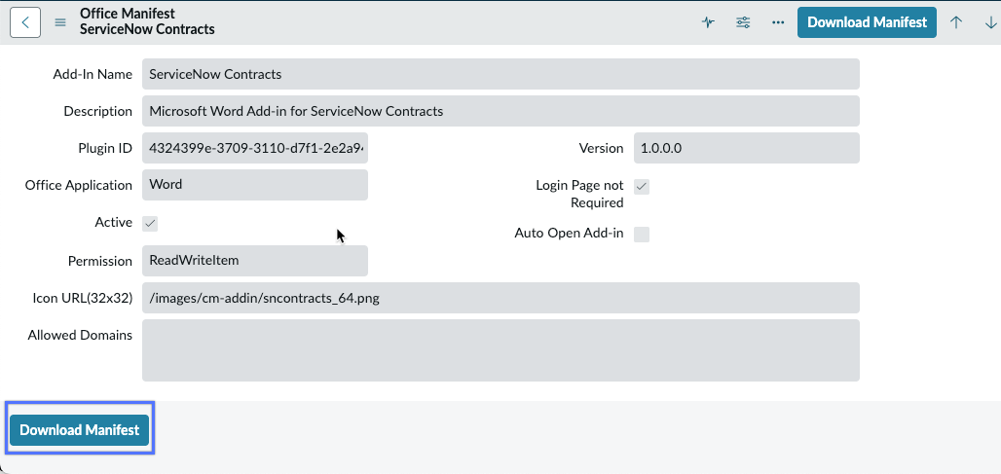
Task: Click the Plugin ID label
Action: click(x=105, y=148)
